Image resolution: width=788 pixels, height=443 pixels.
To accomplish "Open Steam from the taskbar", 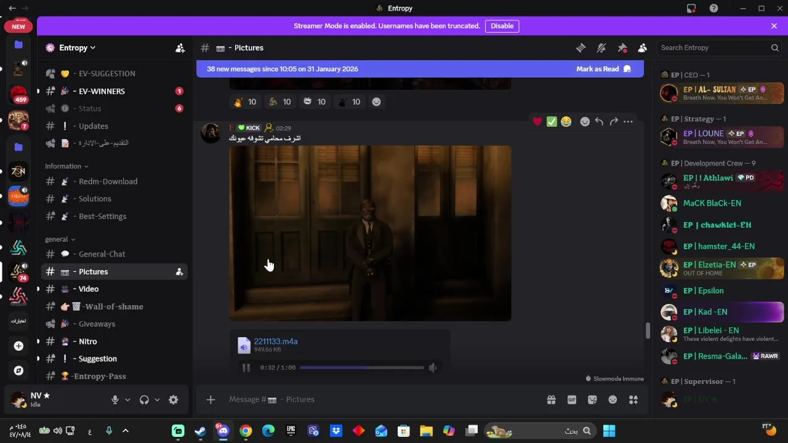I will click(x=201, y=431).
